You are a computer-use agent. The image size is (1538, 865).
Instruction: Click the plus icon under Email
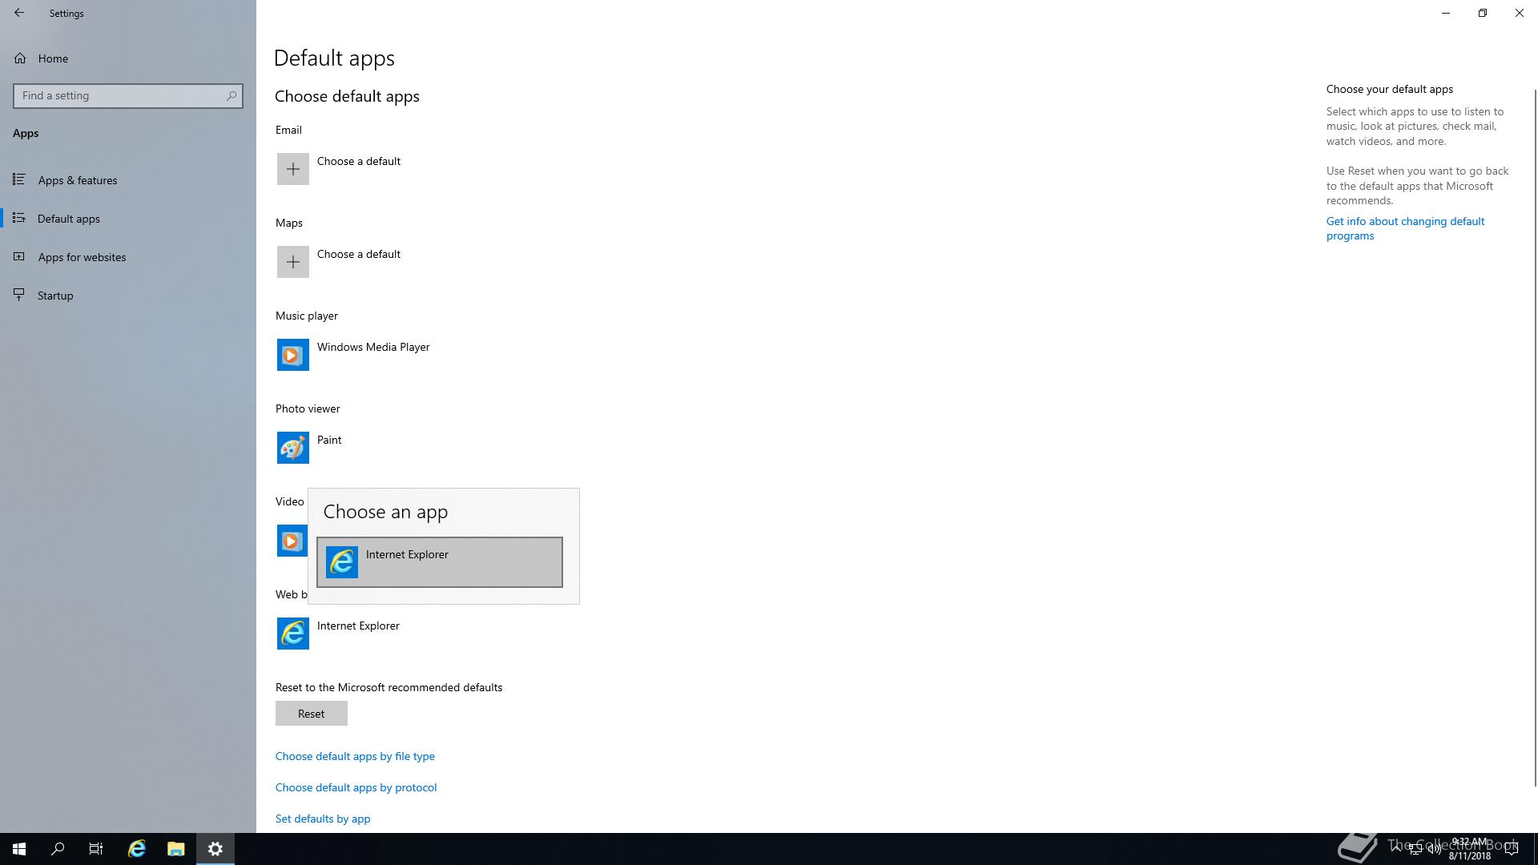tap(293, 169)
